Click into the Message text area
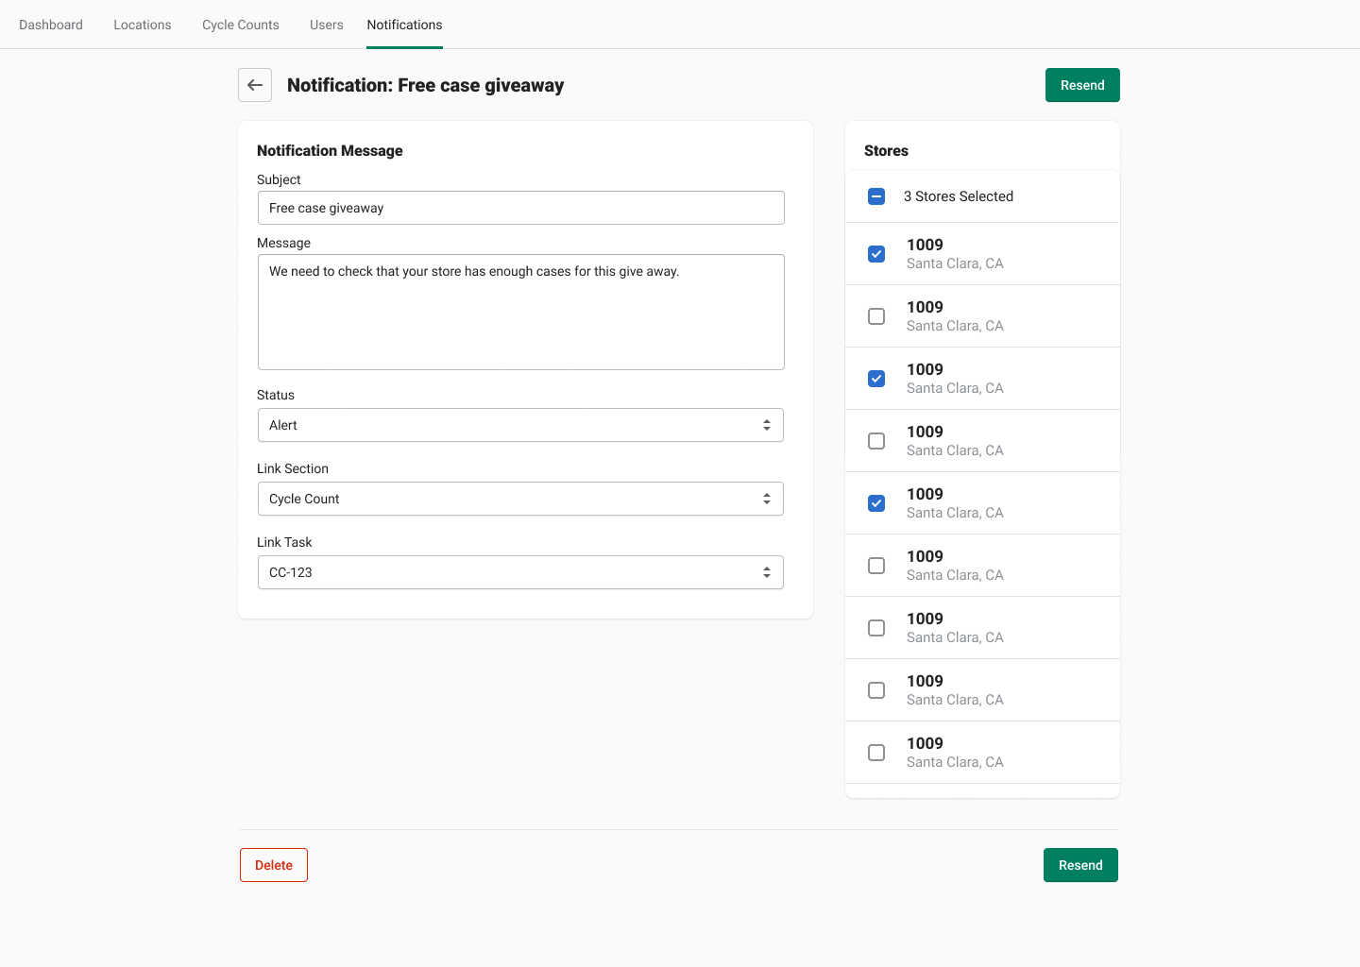This screenshot has height=967, width=1360. pos(521,312)
